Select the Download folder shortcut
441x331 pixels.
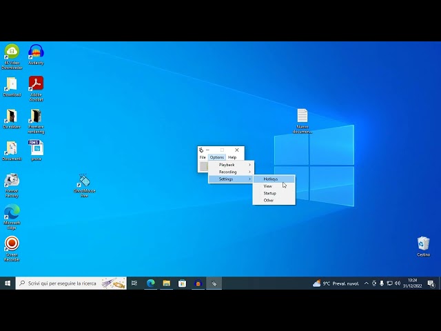[12, 87]
